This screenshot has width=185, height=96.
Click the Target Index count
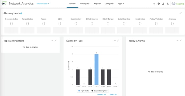click(28, 24)
